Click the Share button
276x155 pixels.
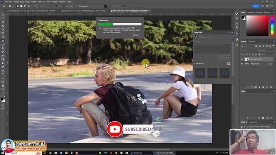point(256,6)
